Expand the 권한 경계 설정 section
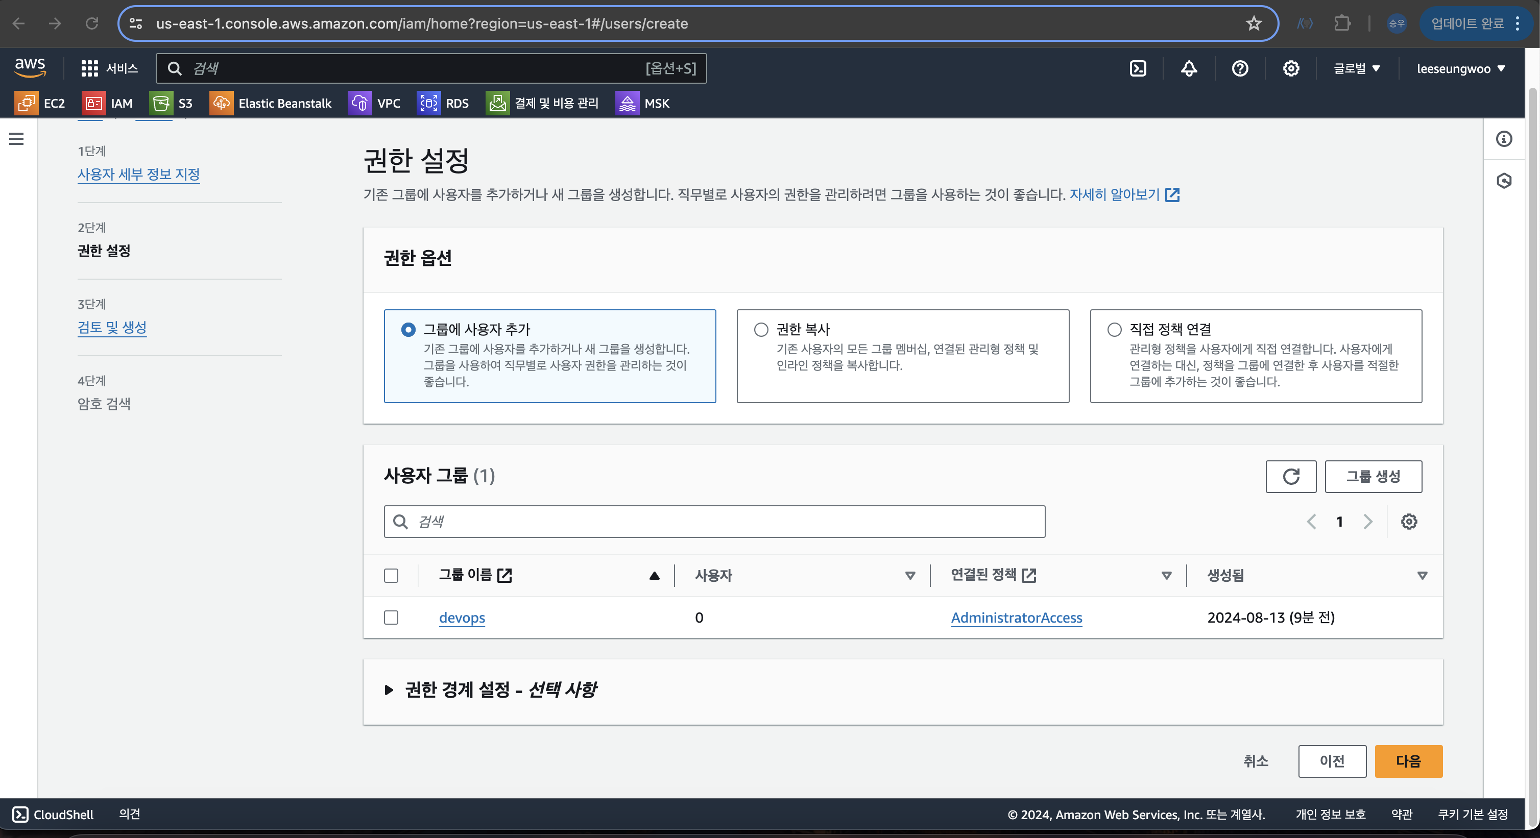 point(389,691)
